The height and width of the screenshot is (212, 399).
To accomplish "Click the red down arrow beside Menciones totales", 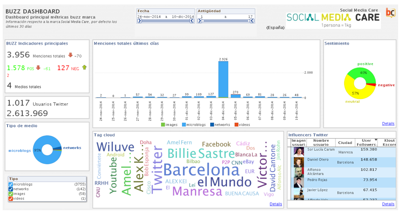I will point(71,55).
